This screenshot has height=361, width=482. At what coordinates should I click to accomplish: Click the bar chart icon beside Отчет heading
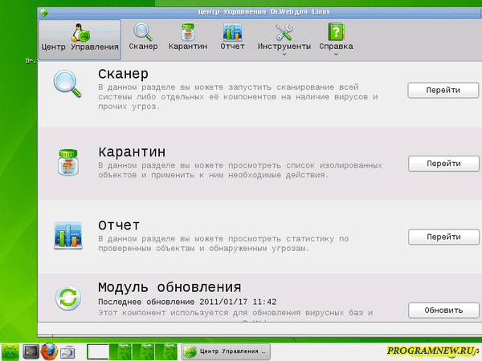pyautogui.click(x=68, y=235)
